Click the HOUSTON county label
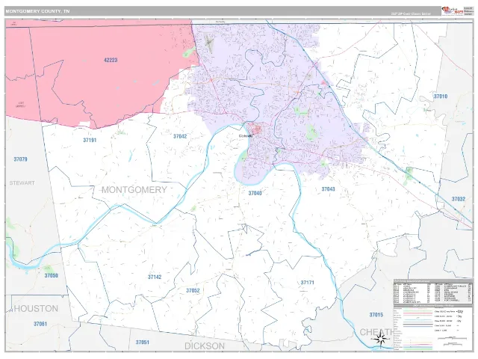The image size is (478, 359). 36,309
